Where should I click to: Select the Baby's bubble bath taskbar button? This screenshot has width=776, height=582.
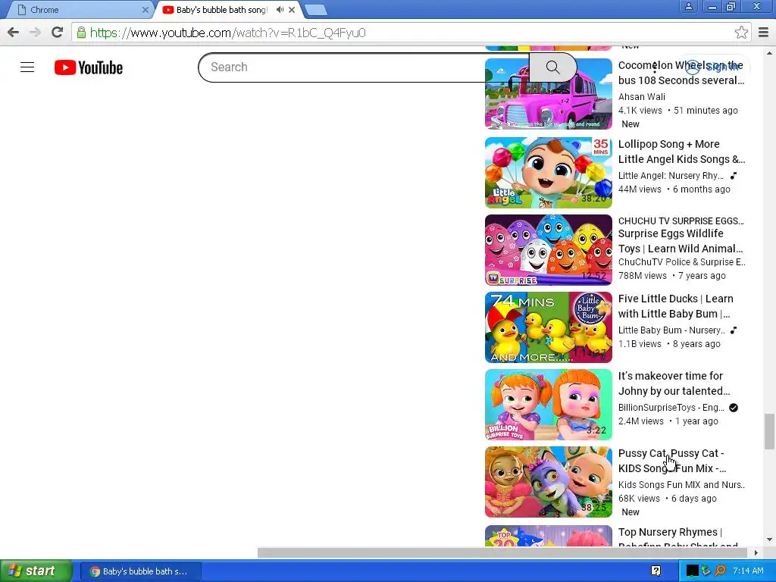click(140, 571)
